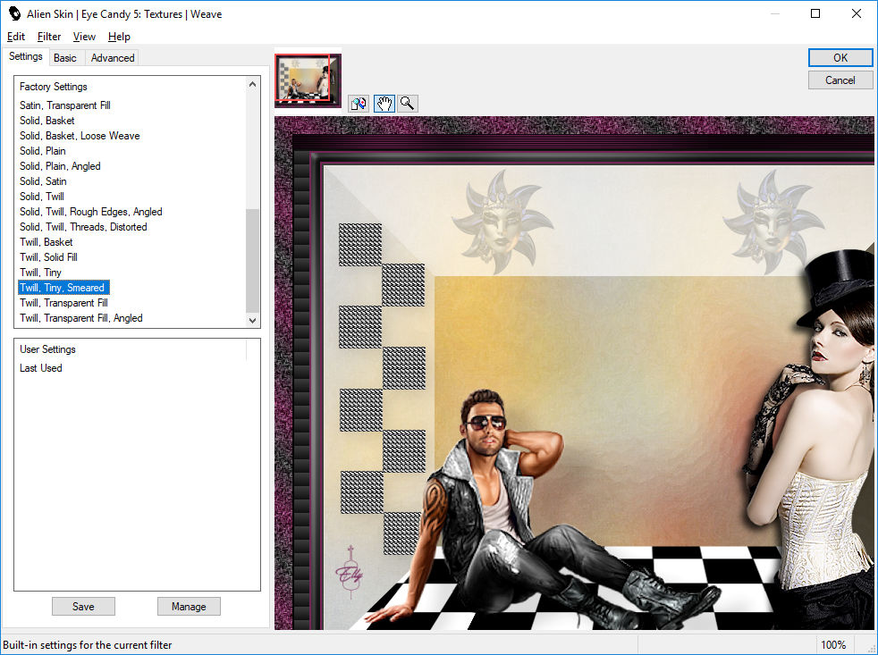Select the Twill, Basket preset
This screenshot has width=878, height=655.
coord(46,241)
